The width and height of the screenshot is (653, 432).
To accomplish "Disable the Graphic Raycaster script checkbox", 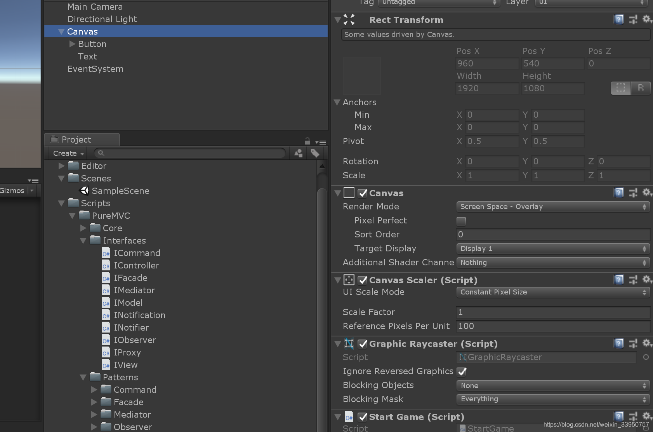I will click(363, 344).
